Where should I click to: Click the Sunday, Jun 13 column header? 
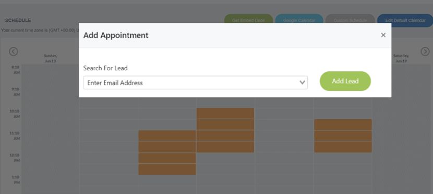50,58
